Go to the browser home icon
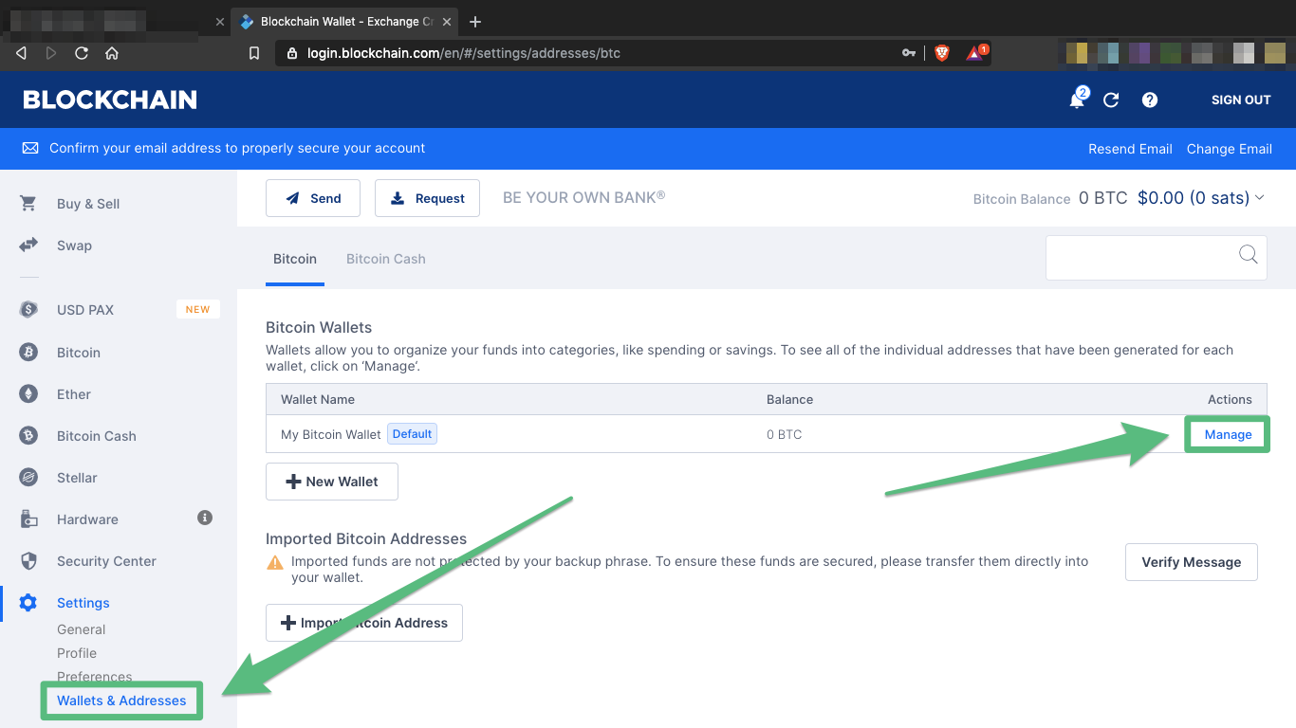1296x728 pixels. 112,53
